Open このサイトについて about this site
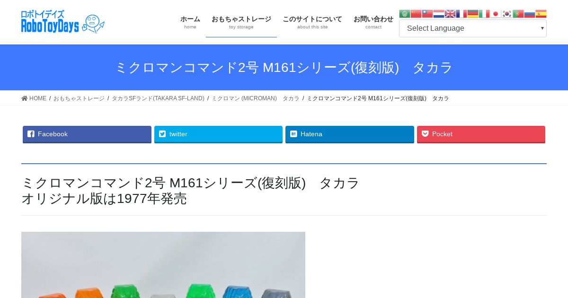 312,22
